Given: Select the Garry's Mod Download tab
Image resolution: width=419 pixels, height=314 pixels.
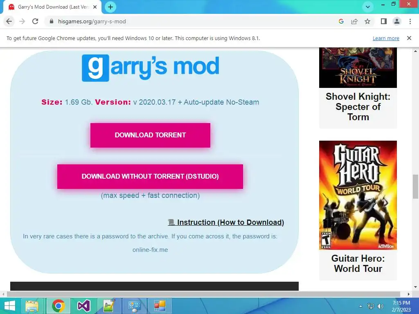Looking at the screenshot, I should pyautogui.click(x=53, y=7).
